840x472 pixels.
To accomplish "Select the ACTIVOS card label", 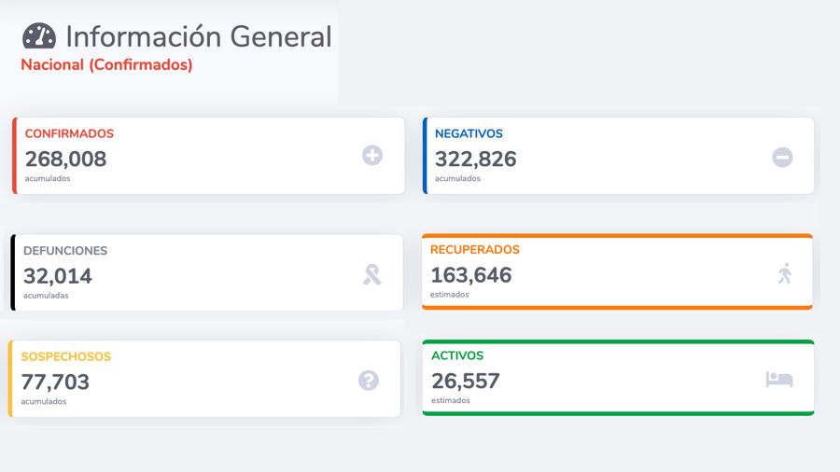I will [x=457, y=355].
